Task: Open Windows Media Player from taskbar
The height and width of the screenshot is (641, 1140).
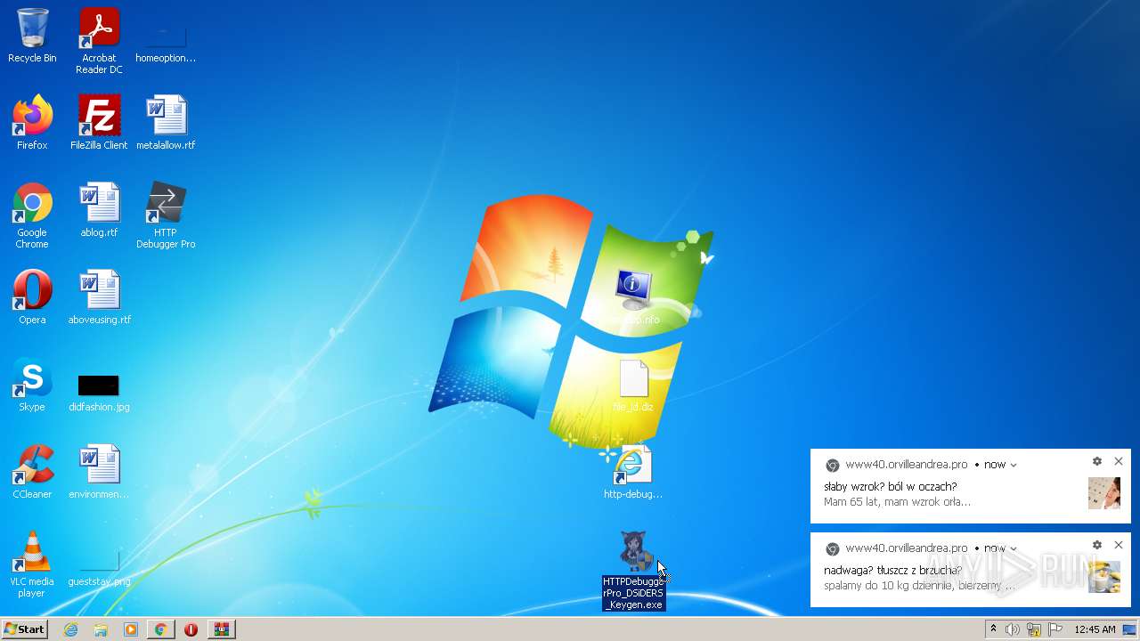Action: pyautogui.click(x=131, y=629)
